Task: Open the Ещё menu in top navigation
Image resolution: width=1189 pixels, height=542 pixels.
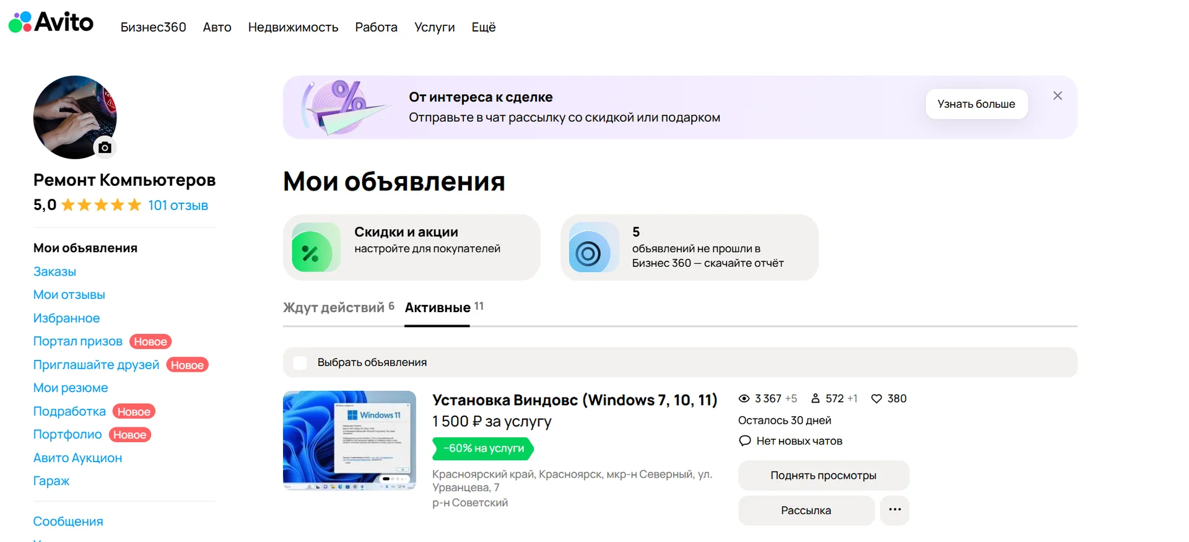Action: [x=484, y=27]
